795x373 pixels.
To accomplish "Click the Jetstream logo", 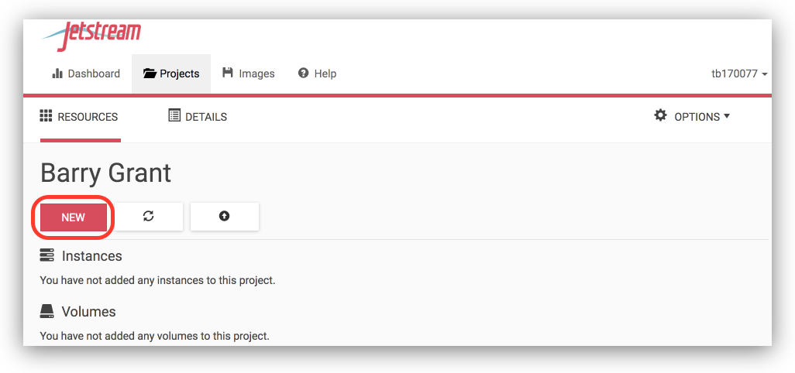I will pos(92,34).
